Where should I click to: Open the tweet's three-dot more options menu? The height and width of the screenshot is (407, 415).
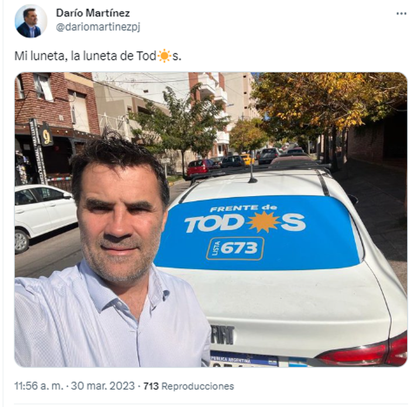(401, 14)
